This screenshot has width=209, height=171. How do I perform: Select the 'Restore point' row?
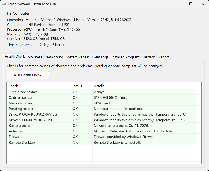point(102,126)
